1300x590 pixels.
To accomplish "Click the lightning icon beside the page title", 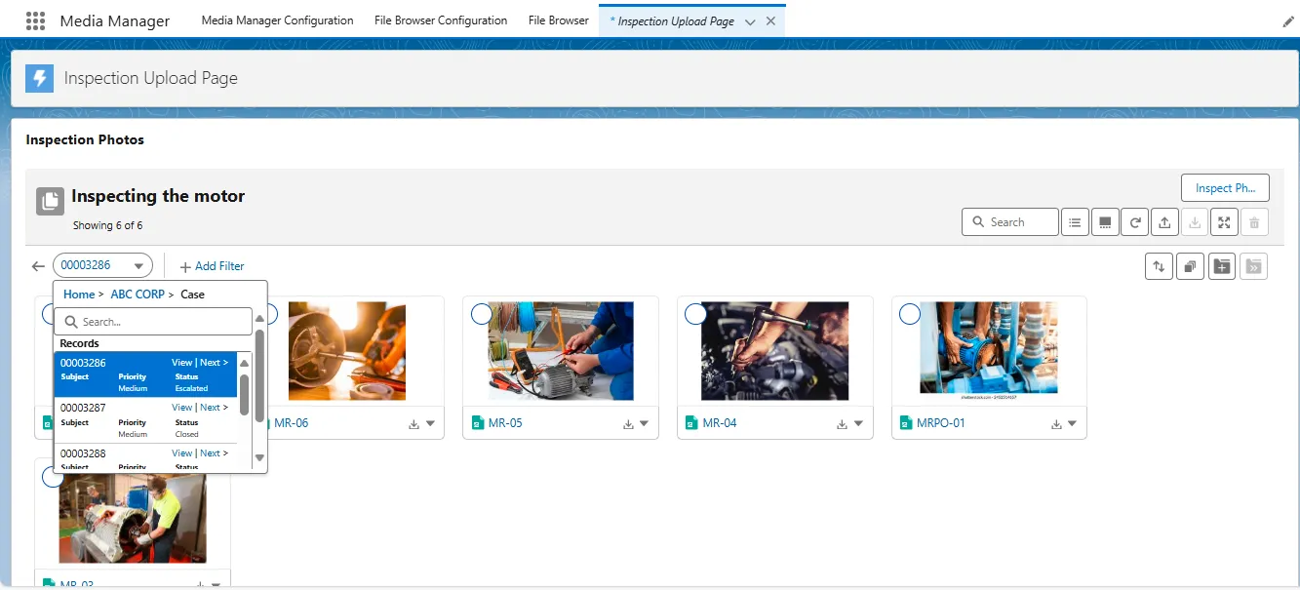I will pos(40,78).
